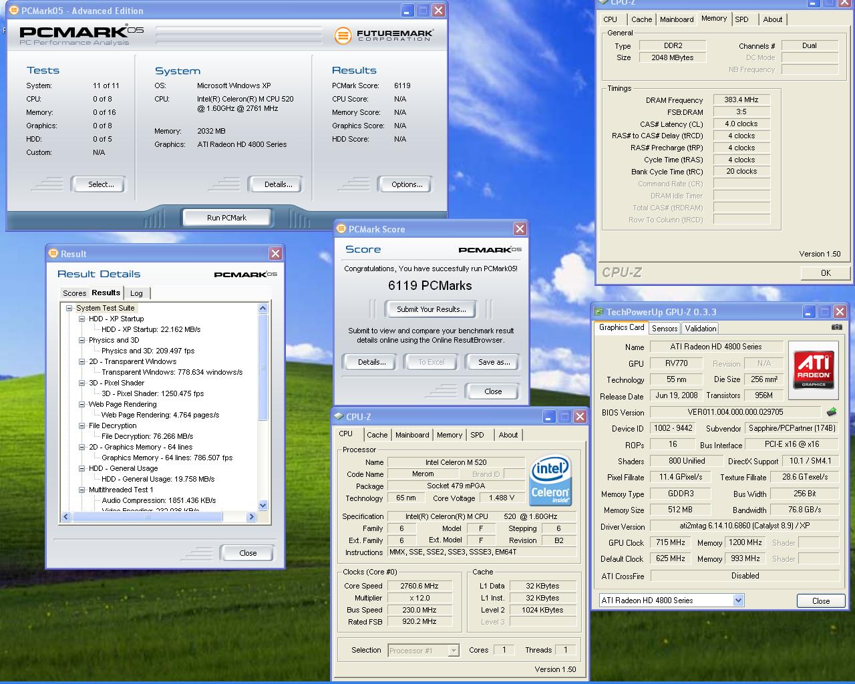
Task: Click the Close button in GPU-Z
Action: [821, 601]
